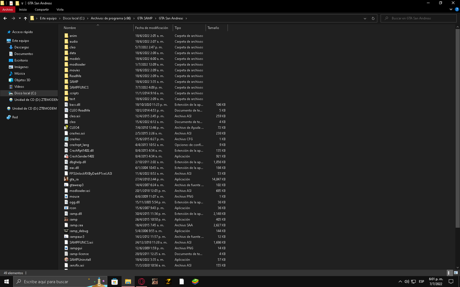Click the search box in GTA San Andreas

(419, 18)
